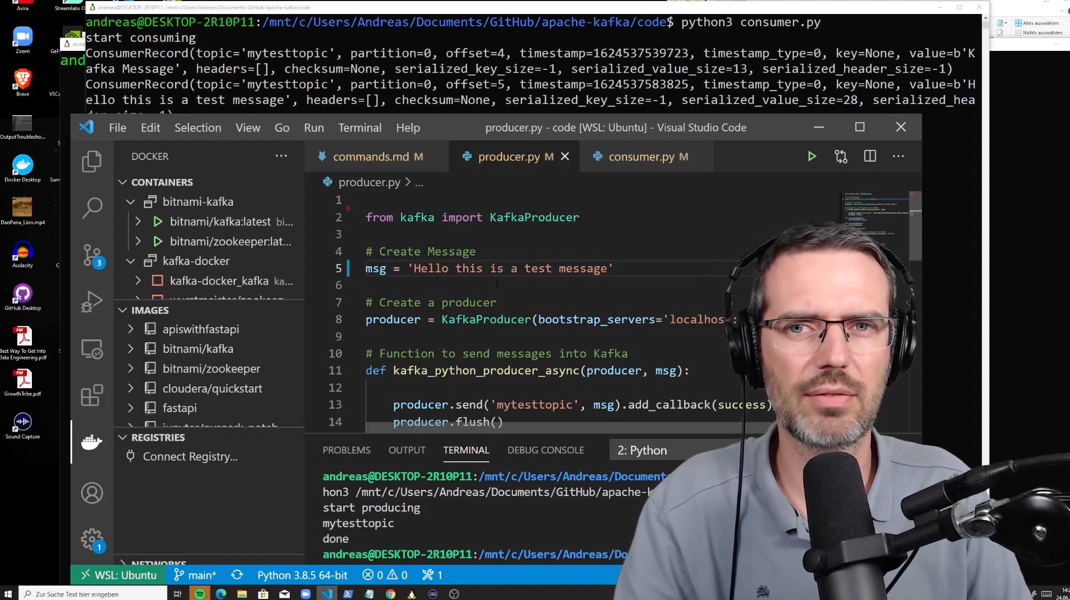This screenshot has height=600, width=1070.
Task: Open the Run and Debug view
Action: [x=92, y=302]
